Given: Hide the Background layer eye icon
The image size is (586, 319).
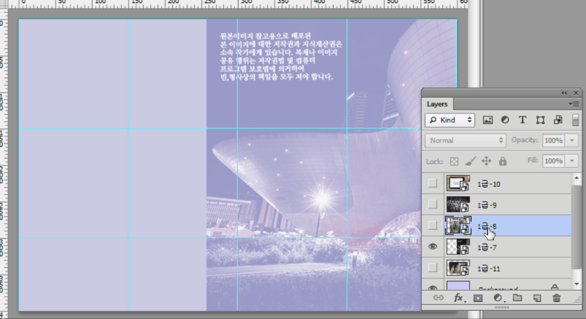Looking at the screenshot, I should pos(432,287).
